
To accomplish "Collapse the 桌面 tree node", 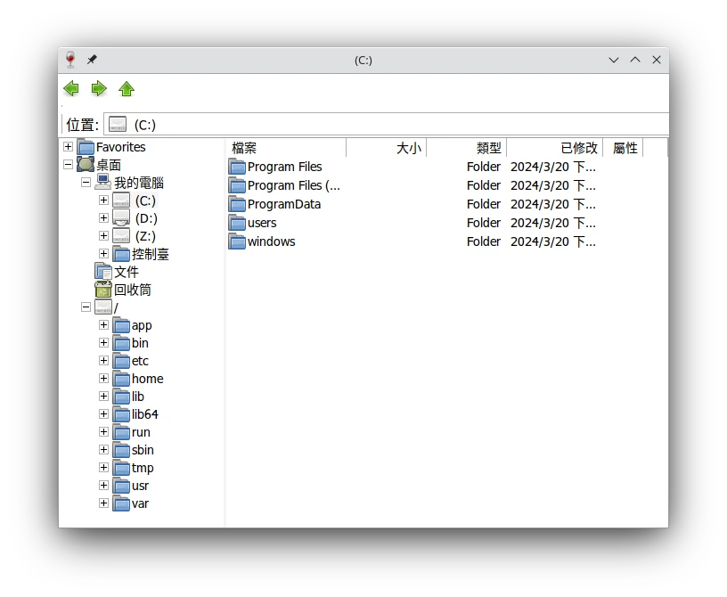I will click(69, 165).
